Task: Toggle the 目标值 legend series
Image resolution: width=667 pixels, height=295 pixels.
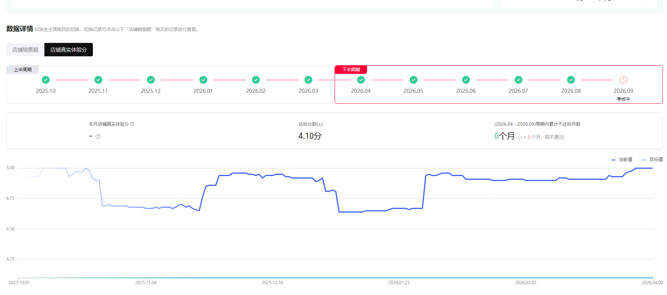Action: 652,160
